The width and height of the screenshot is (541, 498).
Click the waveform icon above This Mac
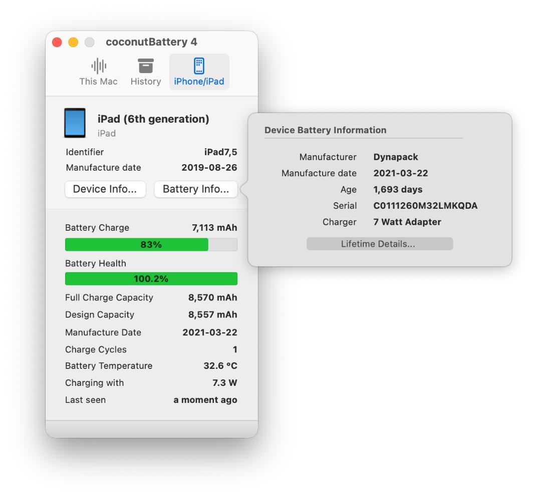point(98,65)
